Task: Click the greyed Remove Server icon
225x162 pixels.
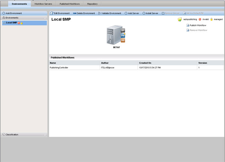Action: (163, 13)
